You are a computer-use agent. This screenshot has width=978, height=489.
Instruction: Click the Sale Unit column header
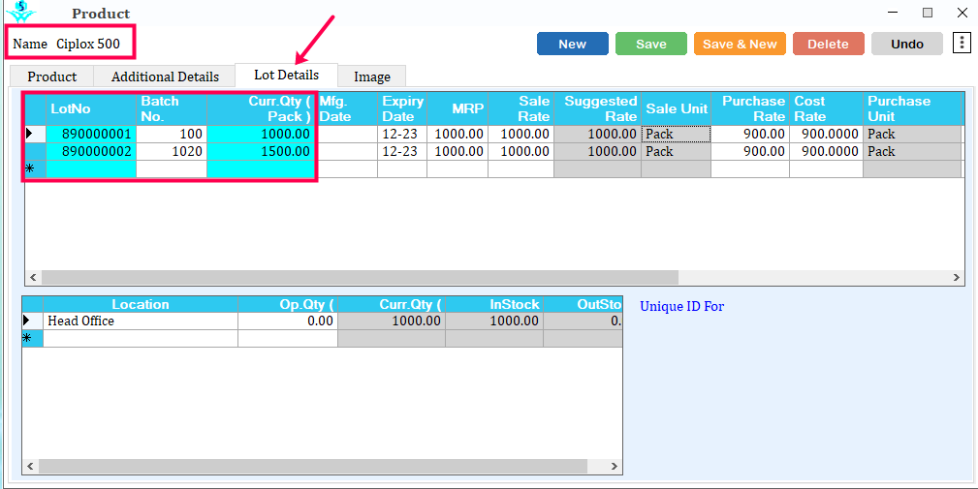pyautogui.click(x=677, y=108)
